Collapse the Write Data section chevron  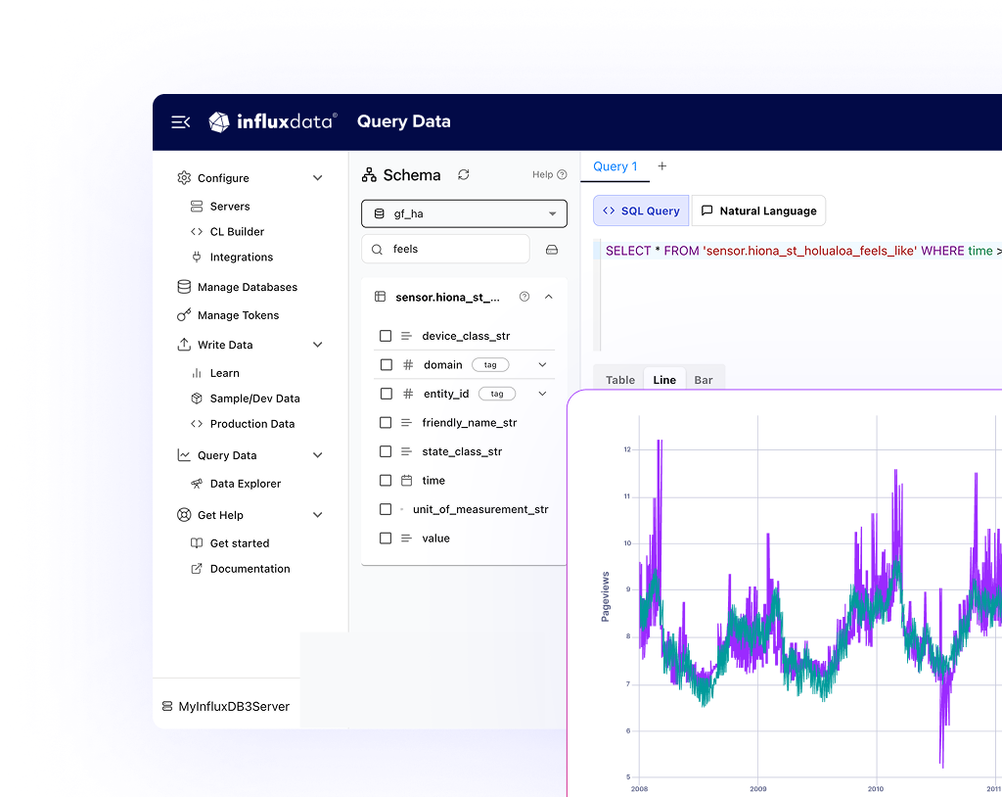318,344
